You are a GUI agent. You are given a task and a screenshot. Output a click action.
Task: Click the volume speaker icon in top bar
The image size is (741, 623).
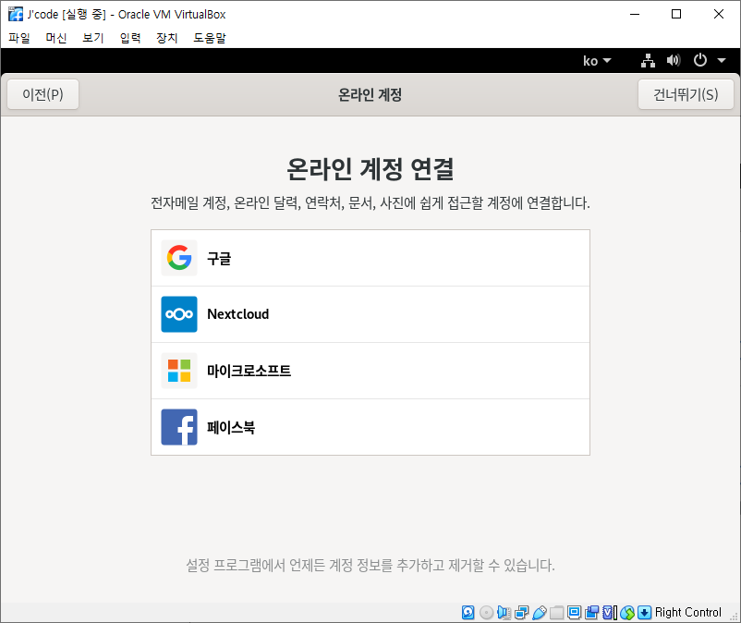(674, 60)
